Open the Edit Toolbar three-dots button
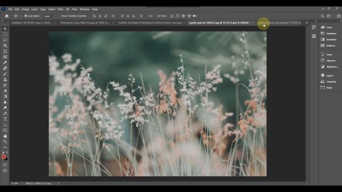 coord(5,147)
